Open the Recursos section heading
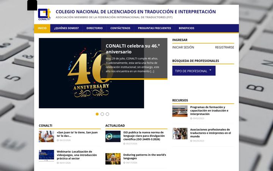The height and width of the screenshot is (171, 273). [x=180, y=100]
